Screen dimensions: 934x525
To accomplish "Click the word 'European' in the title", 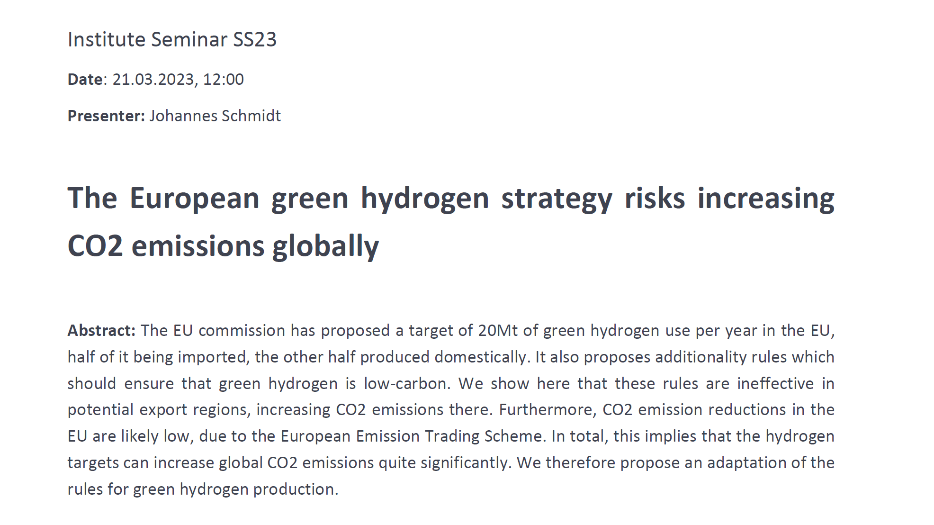I will (194, 199).
